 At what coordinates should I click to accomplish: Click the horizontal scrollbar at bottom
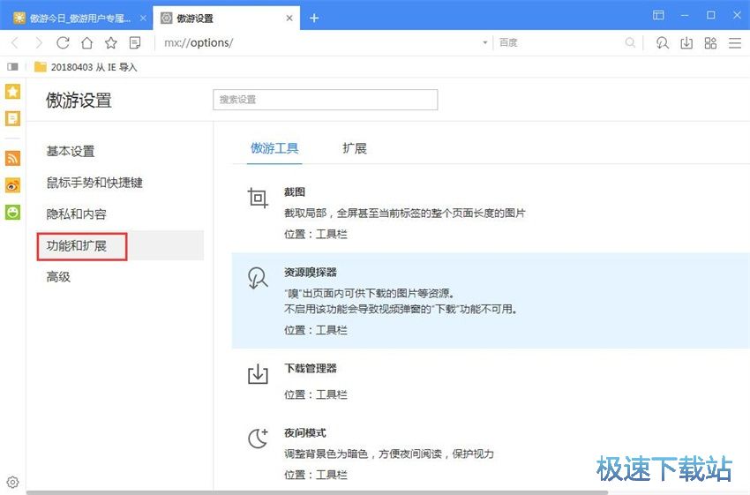317,492
